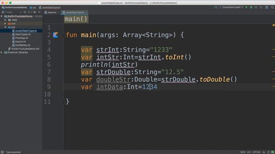Click Hide Project panel icon
The width and height of the screenshot is (275, 154).
click(x=40, y=12)
